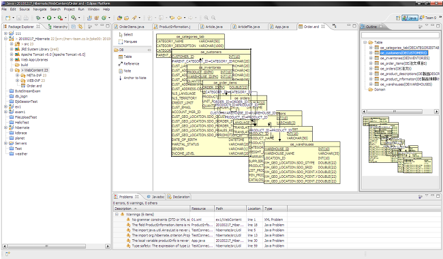
Task: Click the Outline tree horizontal scrollbar
Action: [x=400, y=112]
